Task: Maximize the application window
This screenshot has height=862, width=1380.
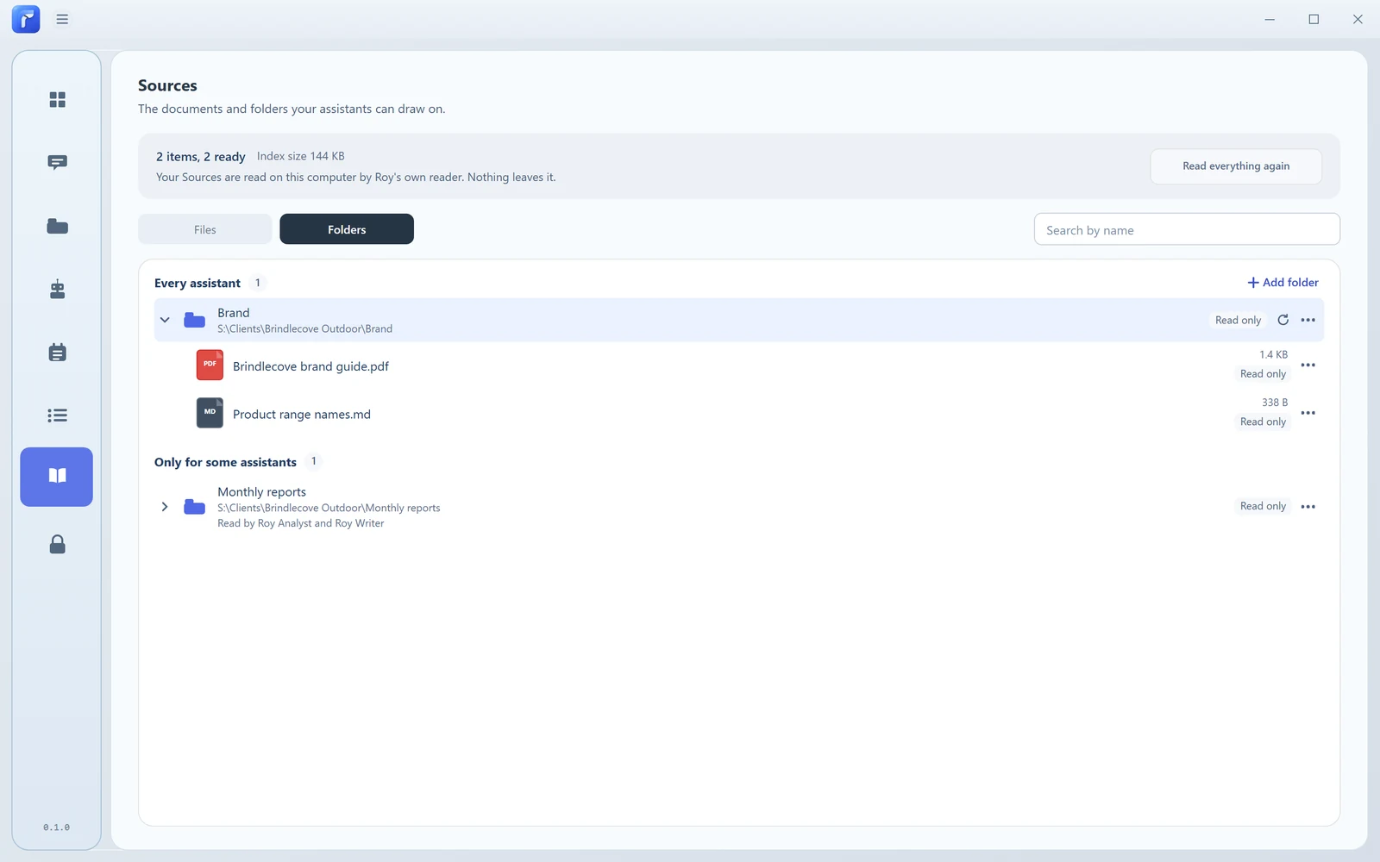Action: (1314, 19)
